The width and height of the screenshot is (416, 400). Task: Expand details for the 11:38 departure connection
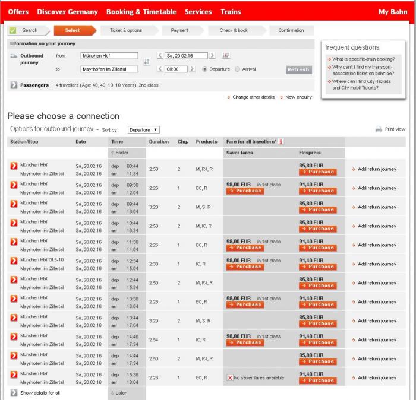pos(14,242)
